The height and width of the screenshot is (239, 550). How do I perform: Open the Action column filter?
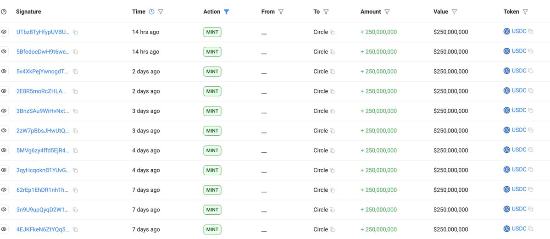226,12
